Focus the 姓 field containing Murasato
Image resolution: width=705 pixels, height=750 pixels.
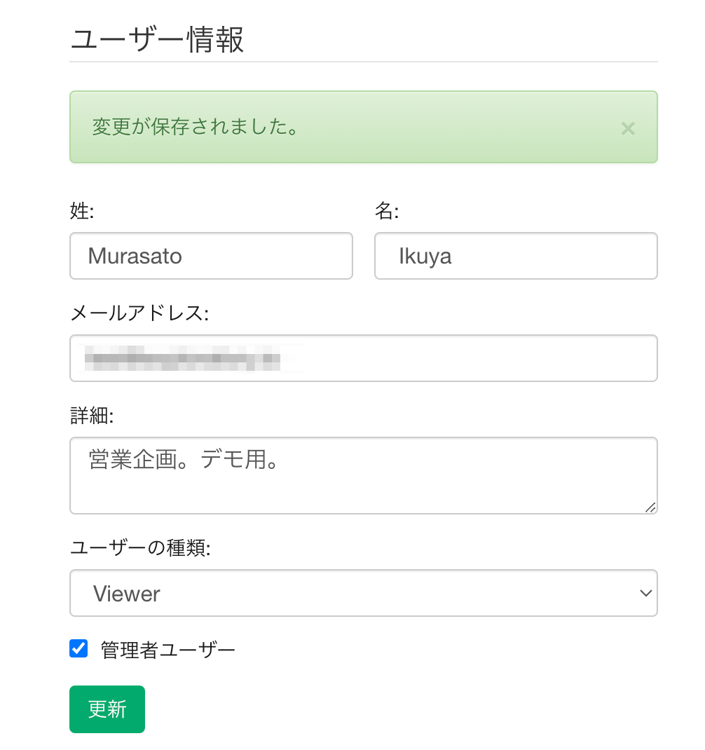click(x=211, y=256)
